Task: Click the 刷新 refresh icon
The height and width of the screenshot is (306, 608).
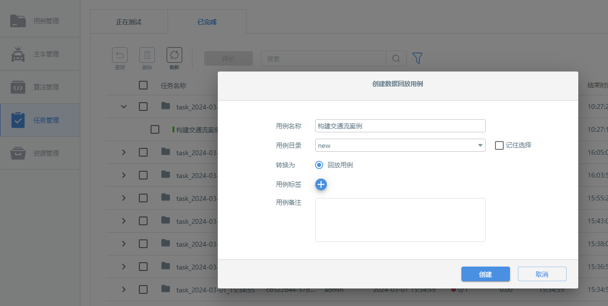Action: (174, 55)
